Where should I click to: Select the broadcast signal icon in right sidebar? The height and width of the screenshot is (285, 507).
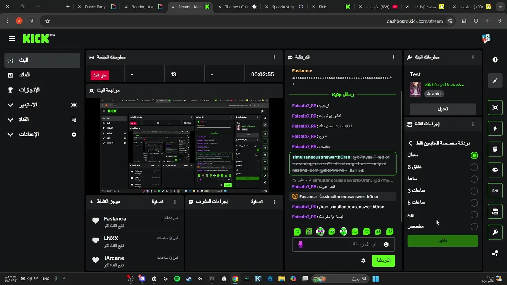(x=495, y=191)
